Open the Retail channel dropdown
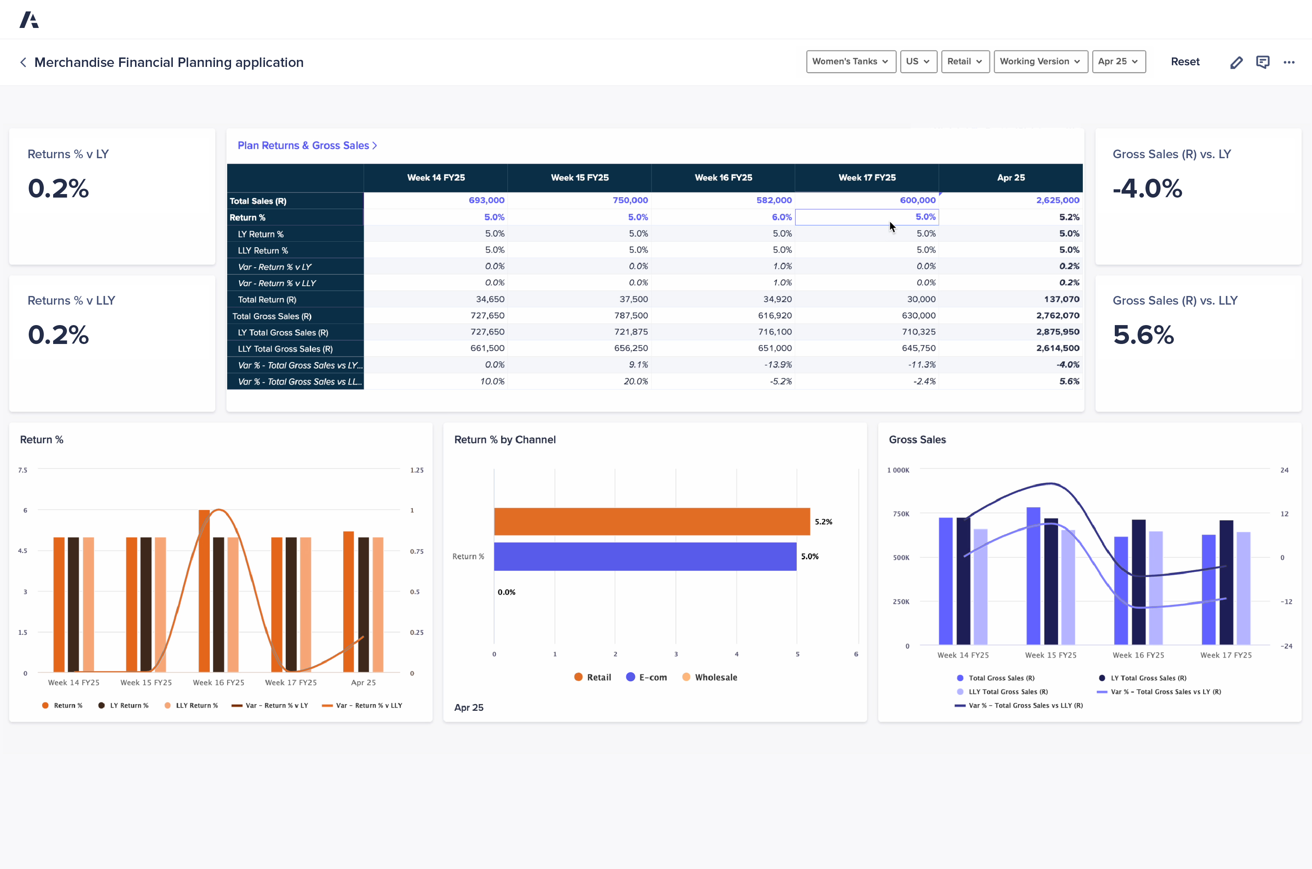 (x=965, y=61)
